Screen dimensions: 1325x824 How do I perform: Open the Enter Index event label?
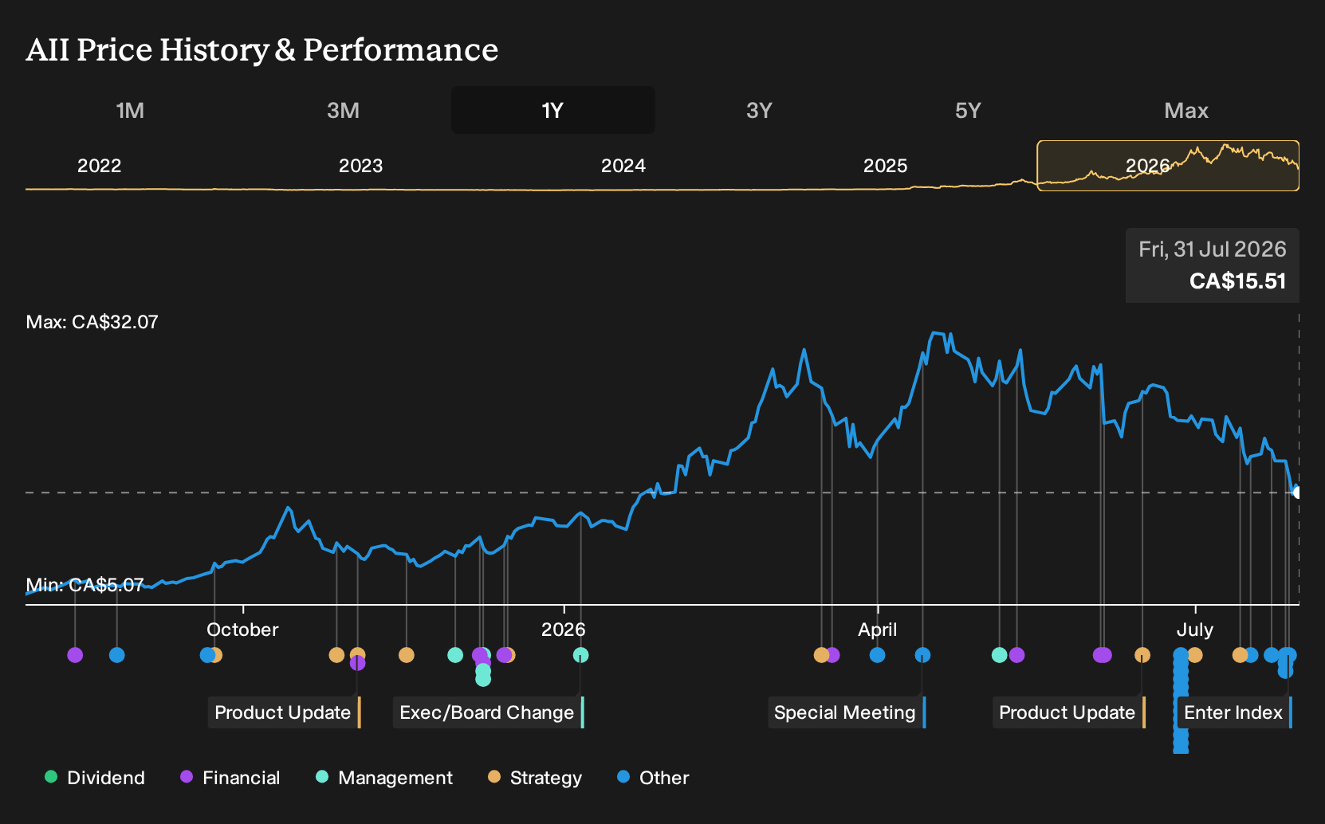coord(1235,712)
